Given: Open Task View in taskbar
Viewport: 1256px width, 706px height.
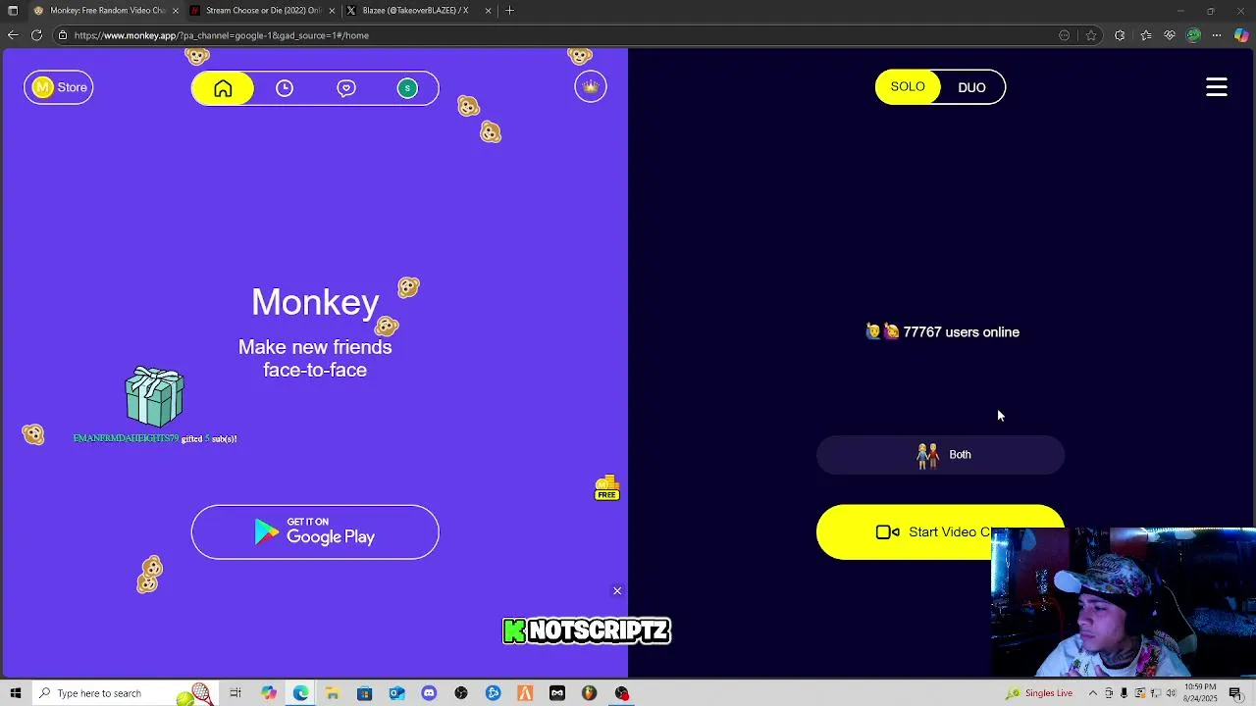Looking at the screenshot, I should (235, 693).
